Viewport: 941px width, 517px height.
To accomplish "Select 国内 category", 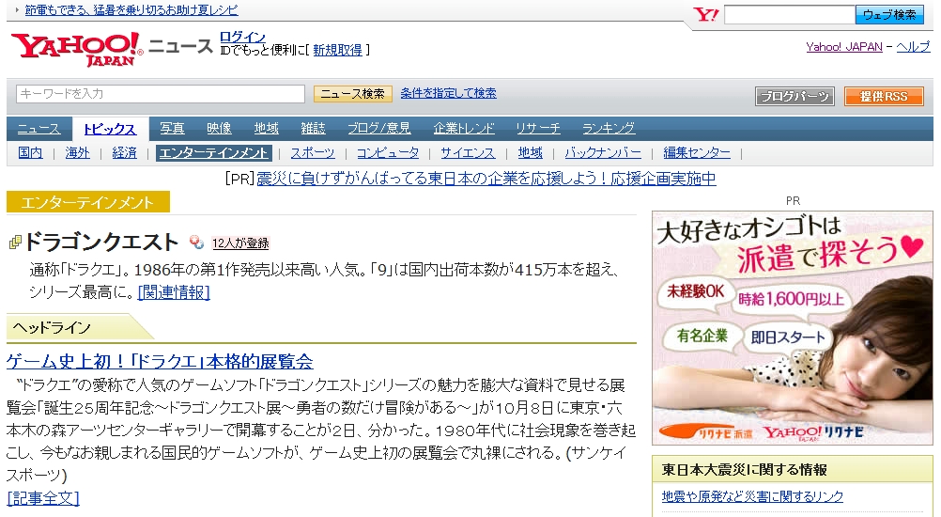I will [x=30, y=153].
